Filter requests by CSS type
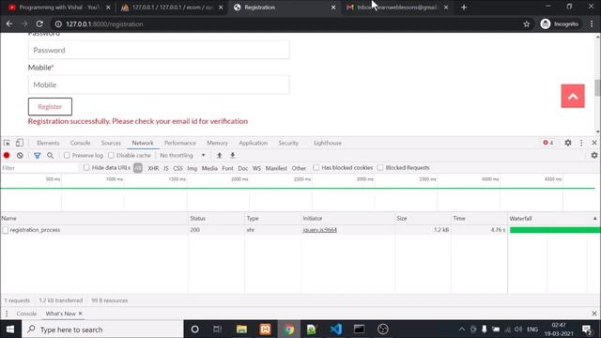 [177, 168]
